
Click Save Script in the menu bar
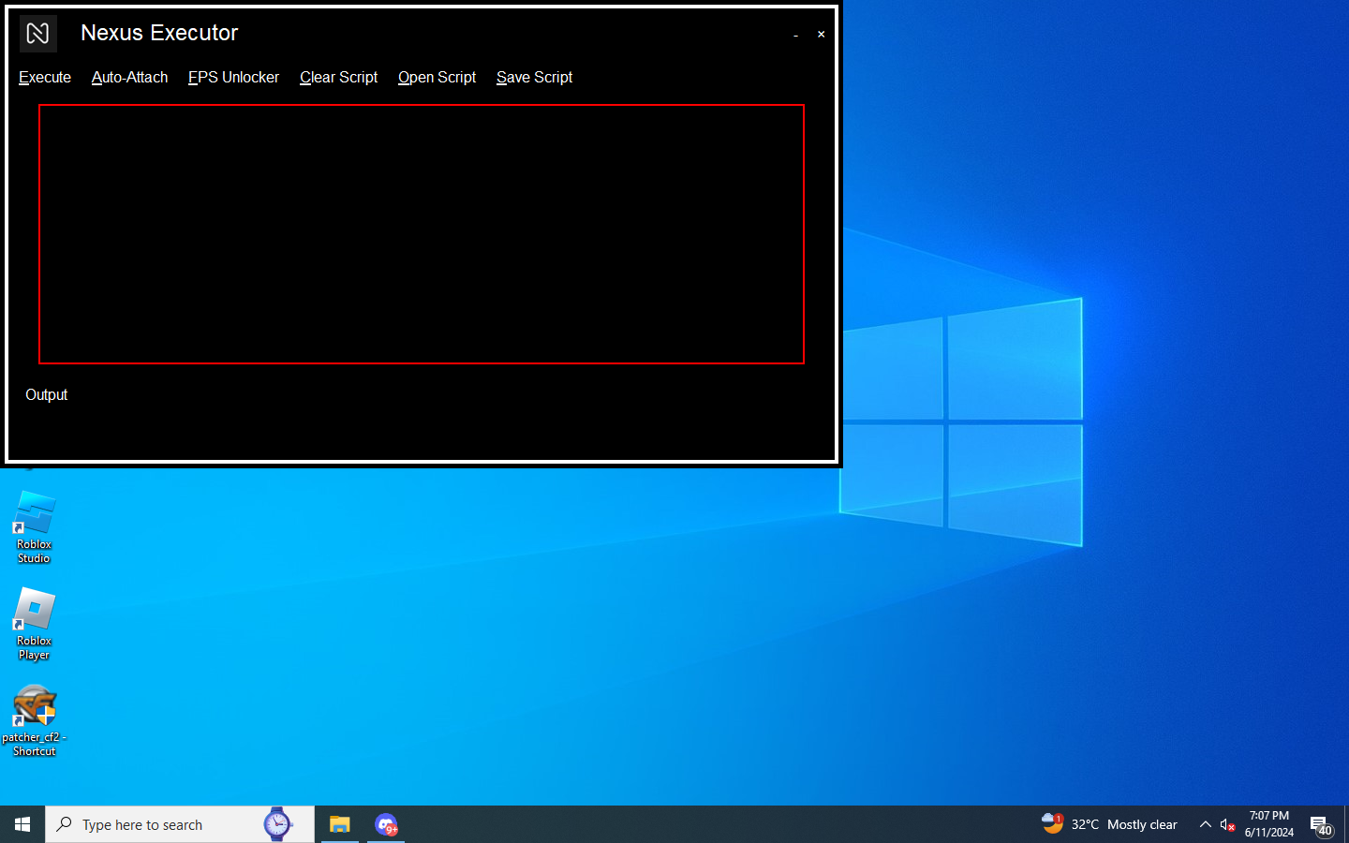pos(534,78)
